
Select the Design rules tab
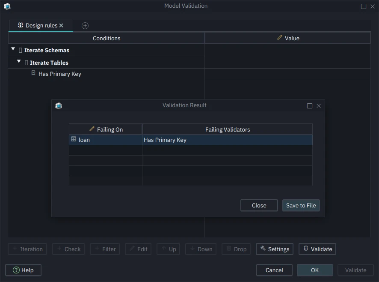(41, 25)
